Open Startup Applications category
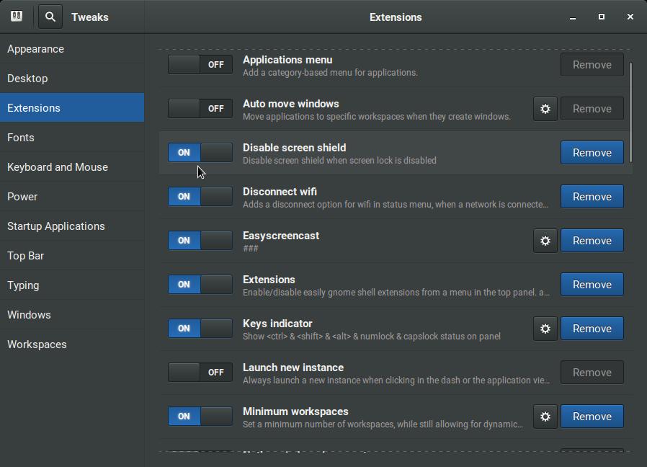Image resolution: width=647 pixels, height=467 pixels. (56, 226)
